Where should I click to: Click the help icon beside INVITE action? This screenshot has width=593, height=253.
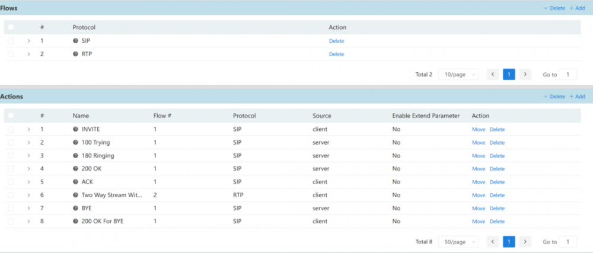click(x=75, y=129)
